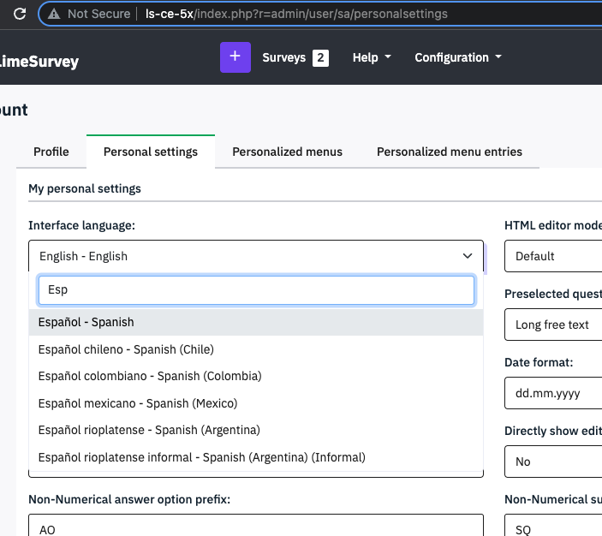This screenshot has height=536, width=602.
Task: Select Español mexicano - Spanish (Mexico)
Action: [138, 403]
